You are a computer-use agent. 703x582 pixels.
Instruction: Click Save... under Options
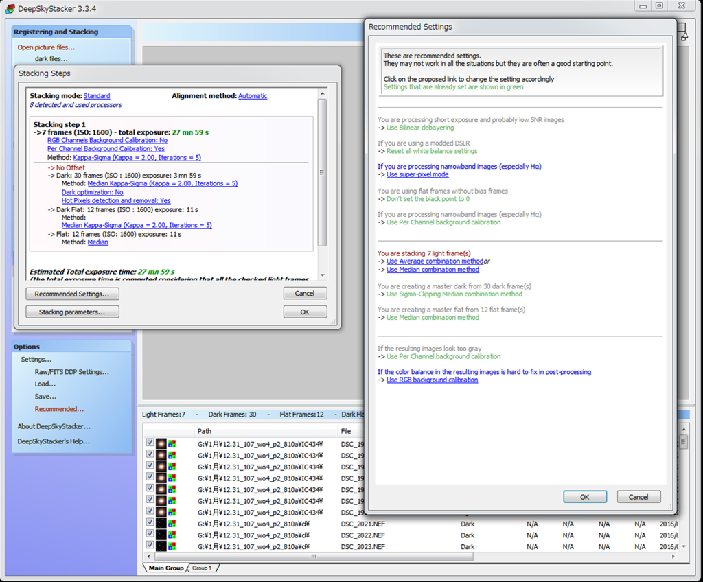(x=45, y=397)
